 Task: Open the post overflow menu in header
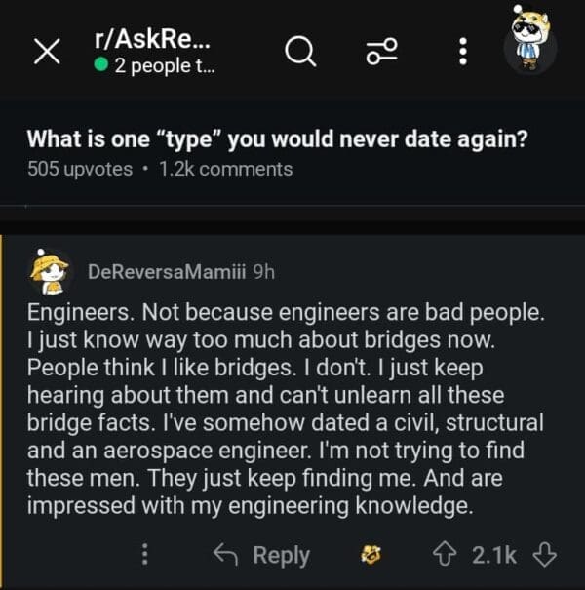coord(463,53)
